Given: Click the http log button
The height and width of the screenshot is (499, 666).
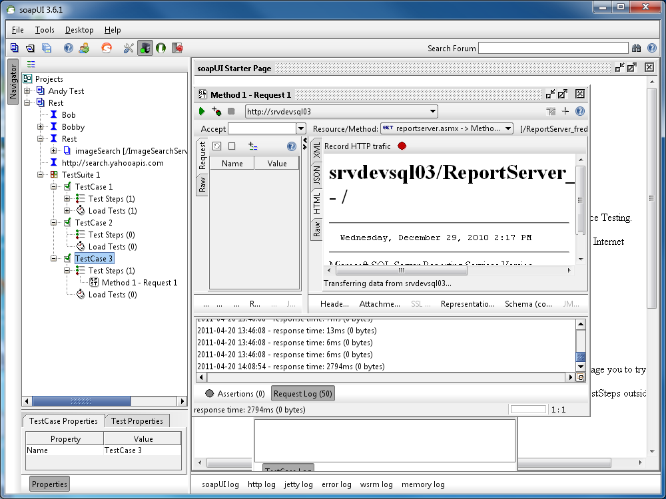Looking at the screenshot, I should pyautogui.click(x=261, y=484).
